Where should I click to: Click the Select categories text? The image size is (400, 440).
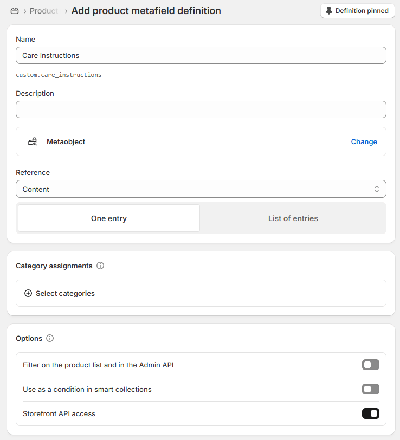pos(65,293)
